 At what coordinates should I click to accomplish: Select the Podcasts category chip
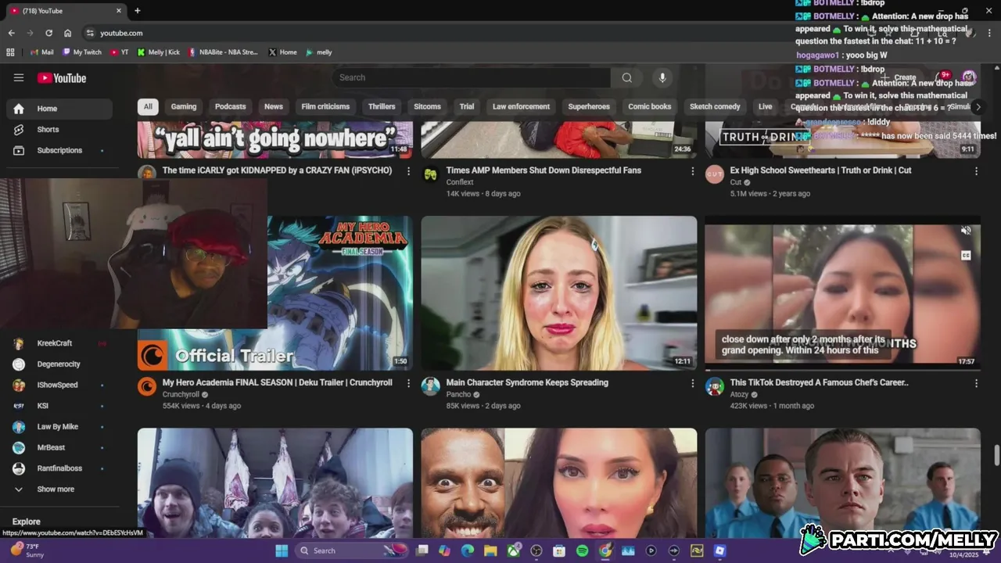pyautogui.click(x=231, y=106)
